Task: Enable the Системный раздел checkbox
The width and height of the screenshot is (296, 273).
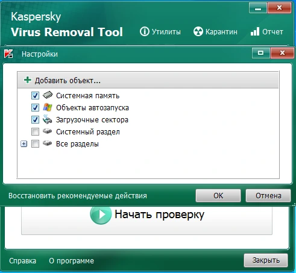Action: pos(35,132)
